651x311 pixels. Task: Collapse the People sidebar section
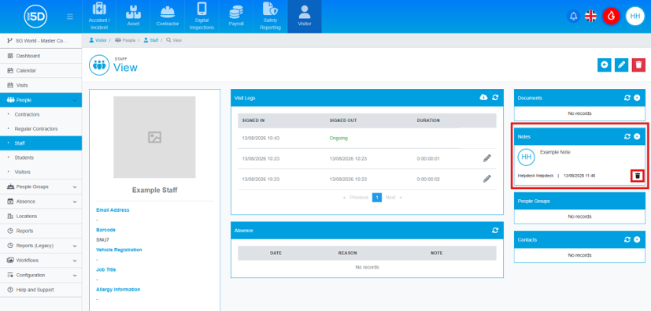tap(41, 100)
